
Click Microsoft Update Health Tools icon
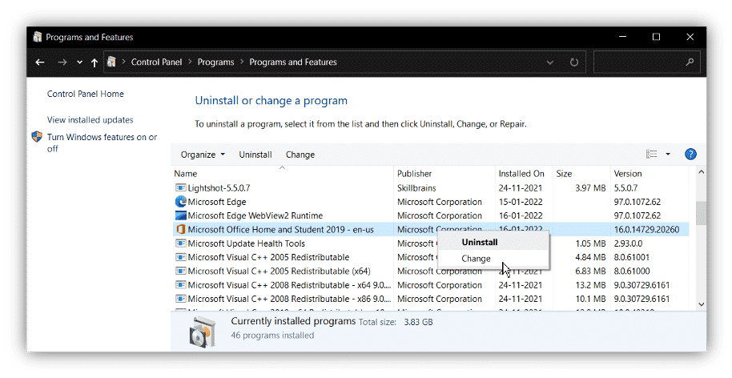[x=181, y=243]
